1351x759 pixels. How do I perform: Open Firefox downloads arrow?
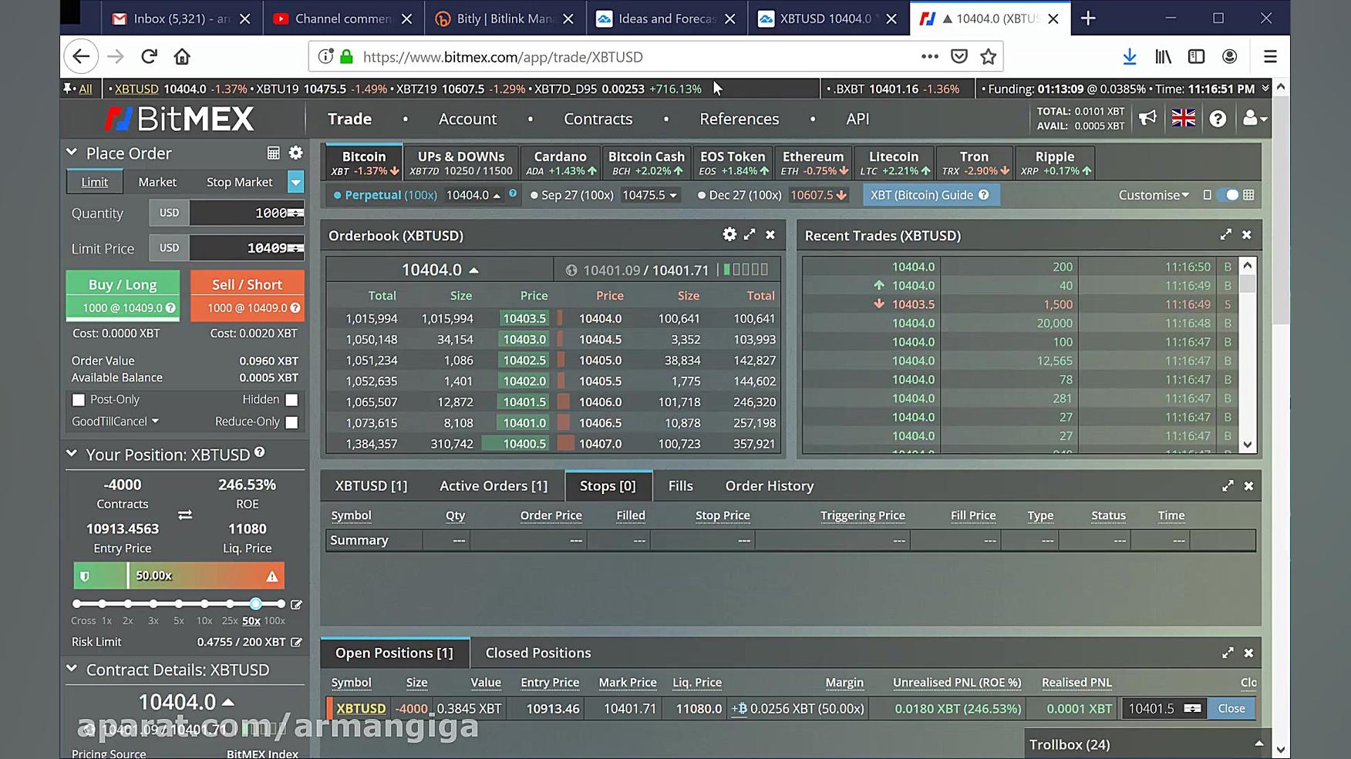pyautogui.click(x=1129, y=56)
